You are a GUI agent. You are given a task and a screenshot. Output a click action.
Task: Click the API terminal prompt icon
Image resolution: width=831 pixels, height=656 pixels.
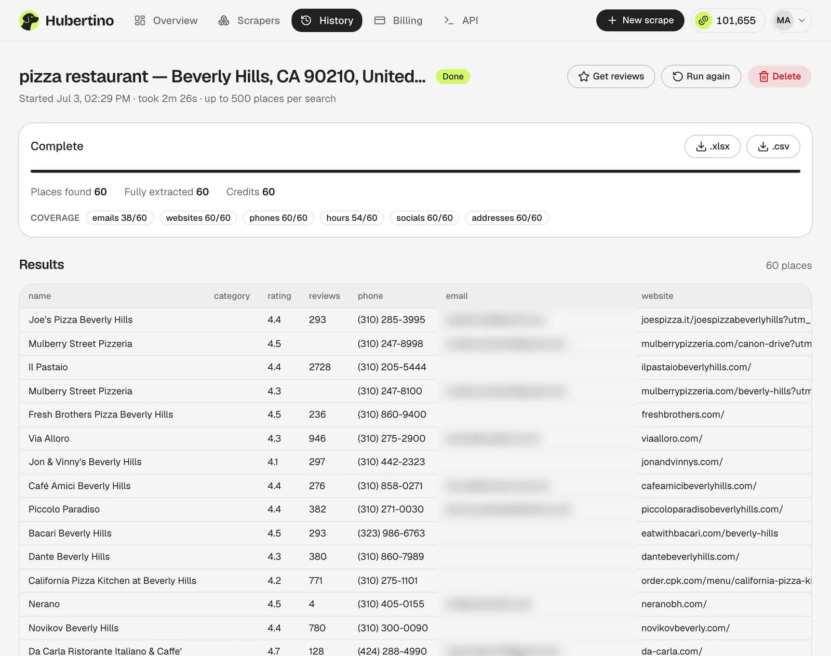pyautogui.click(x=449, y=20)
